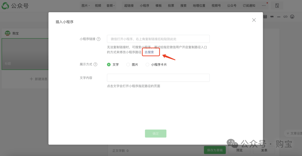Open the 音频 dropdown in toolbar
Screen dimensions: 302x156
pos(110,6)
